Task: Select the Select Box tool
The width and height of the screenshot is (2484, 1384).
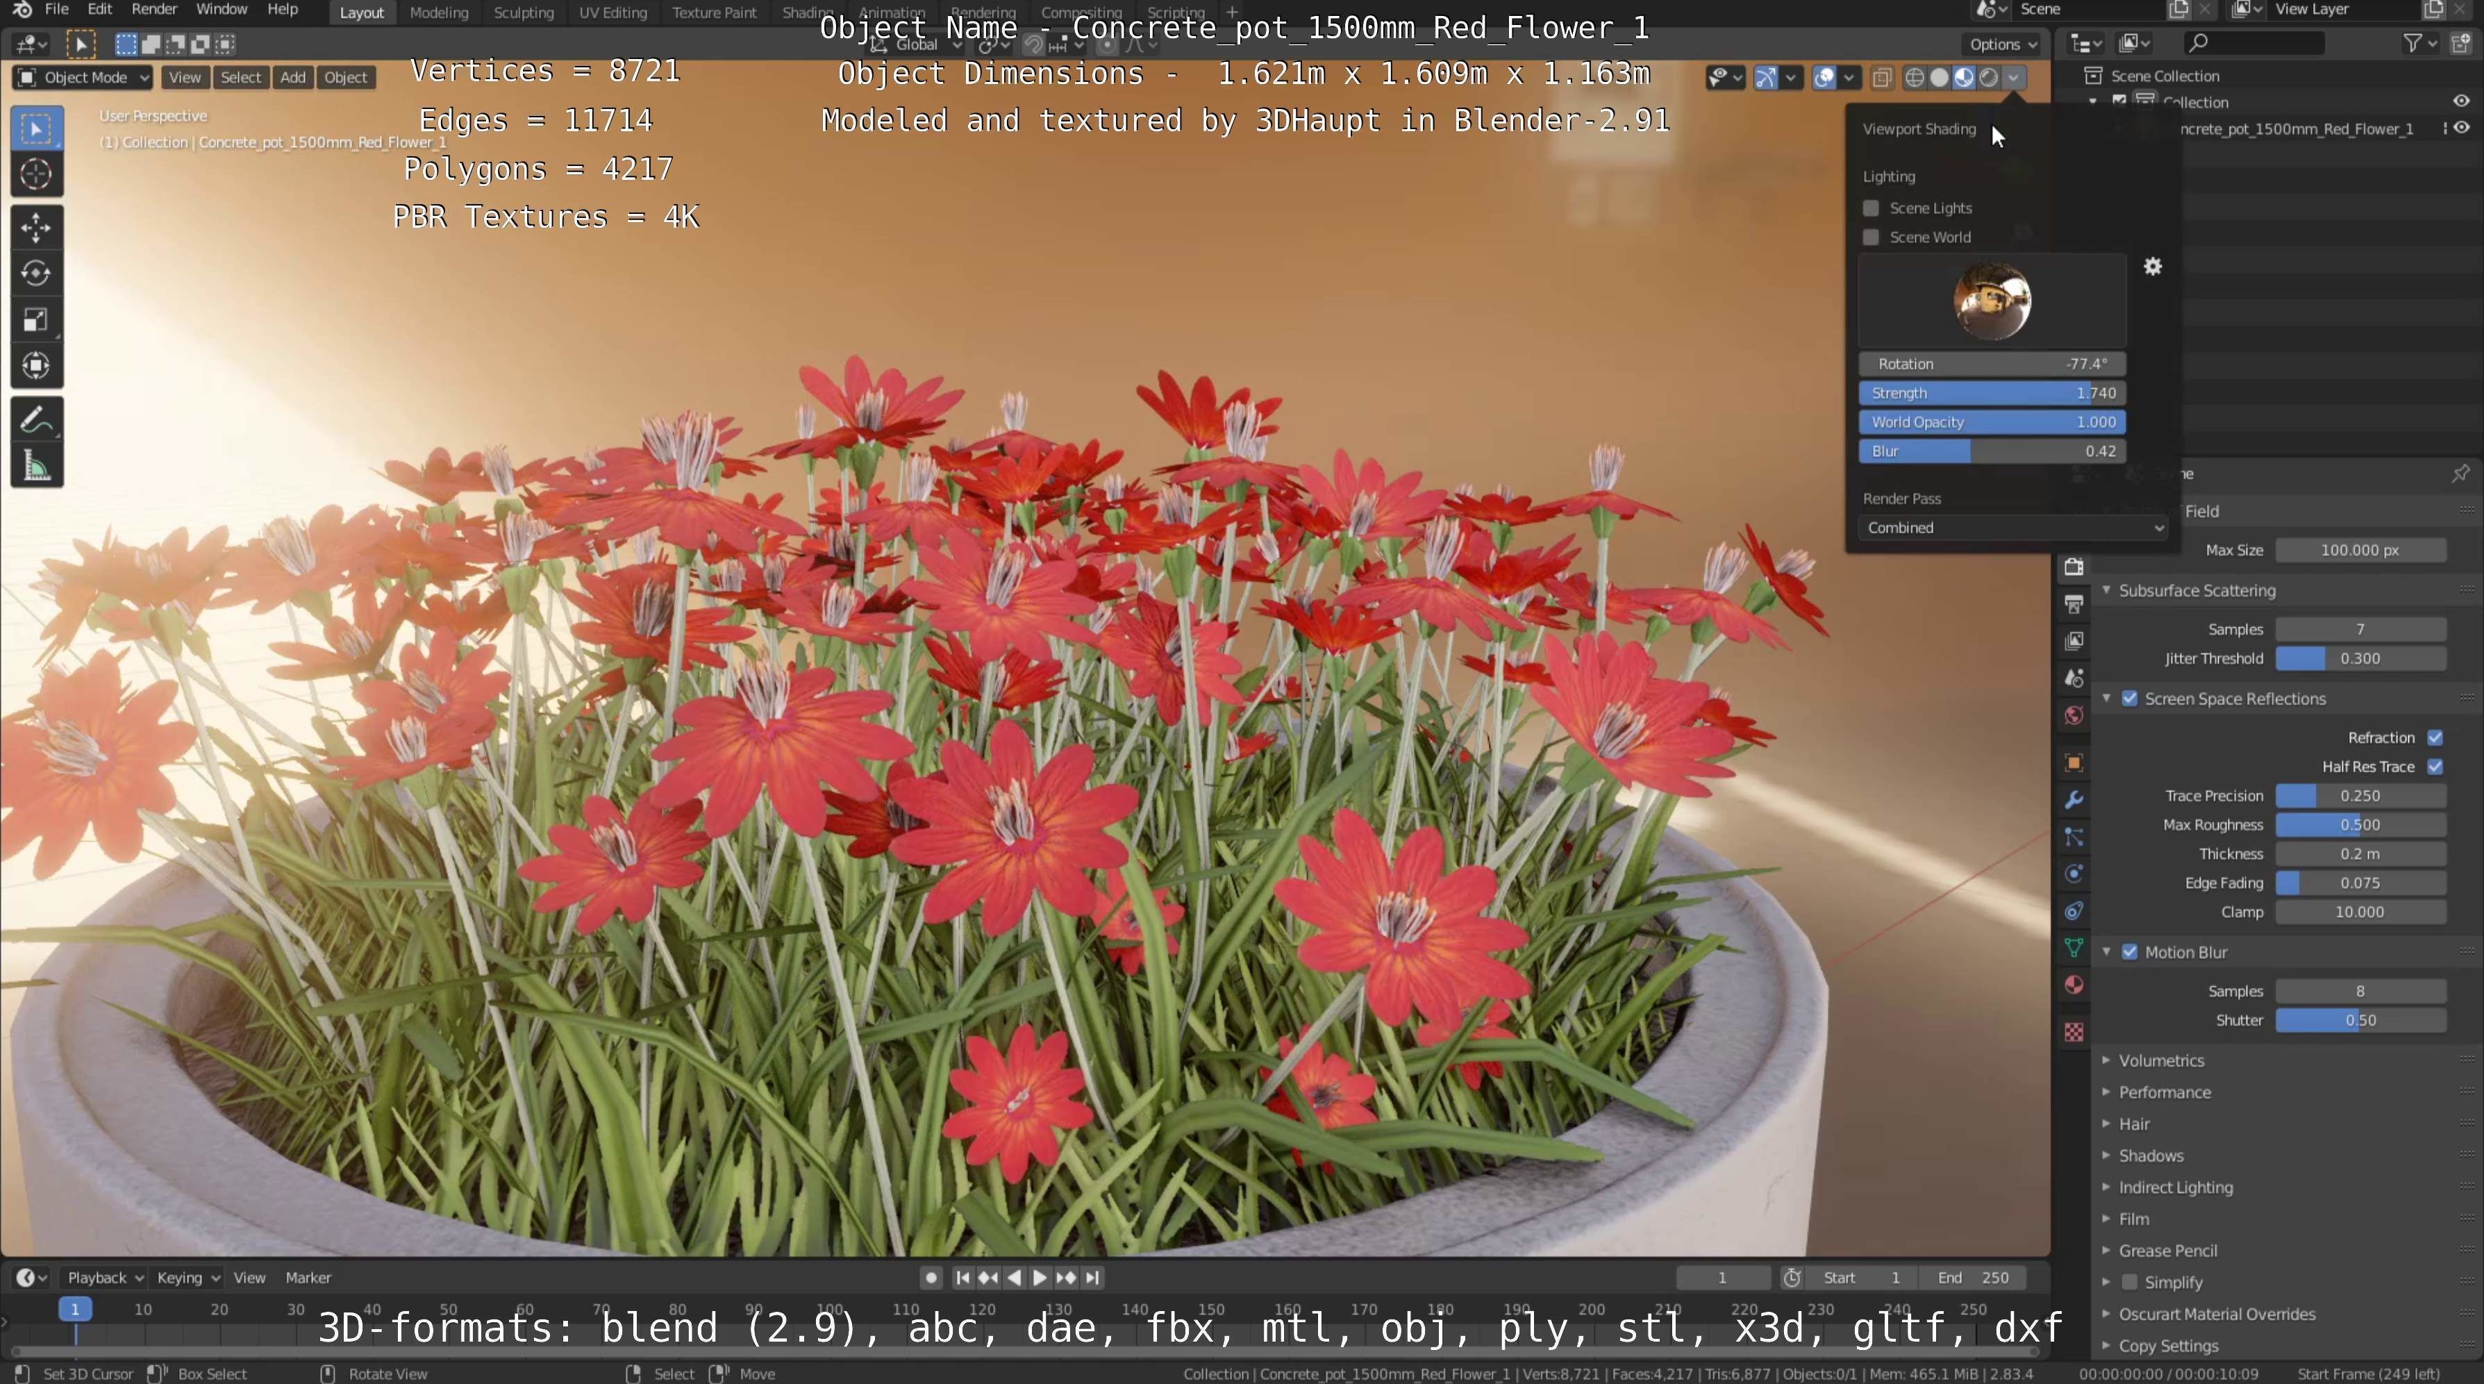Action: click(x=37, y=128)
